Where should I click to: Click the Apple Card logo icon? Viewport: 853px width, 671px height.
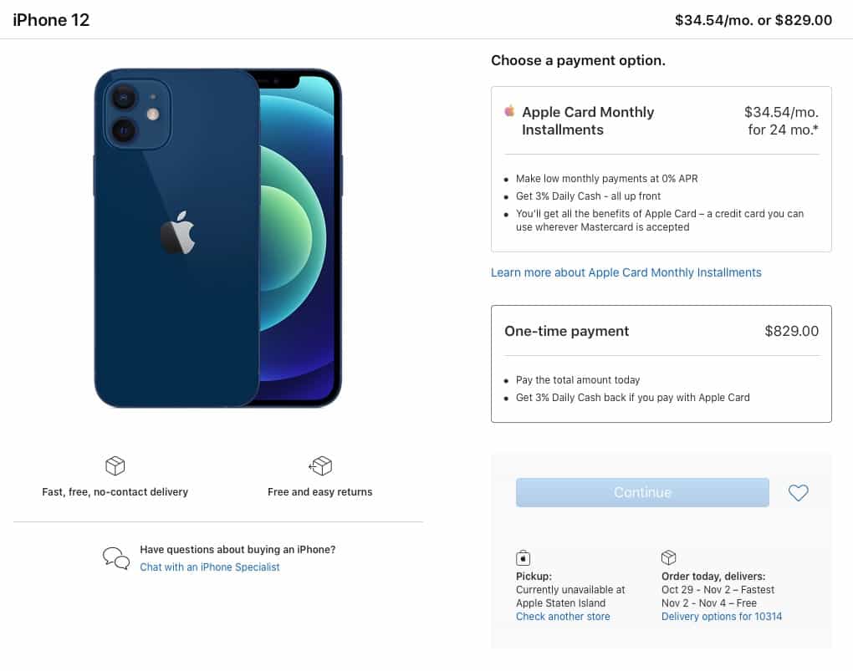(x=510, y=111)
